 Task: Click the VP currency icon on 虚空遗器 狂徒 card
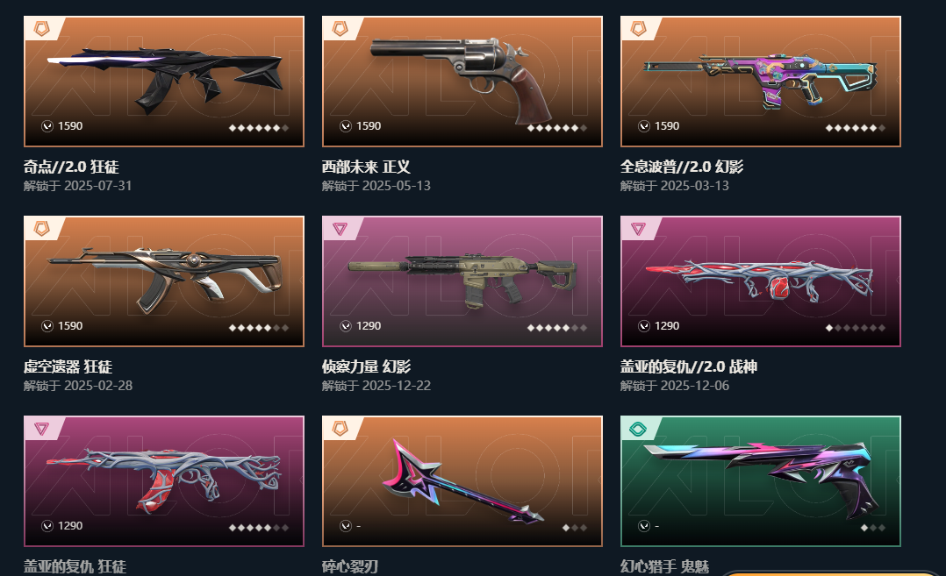47,326
